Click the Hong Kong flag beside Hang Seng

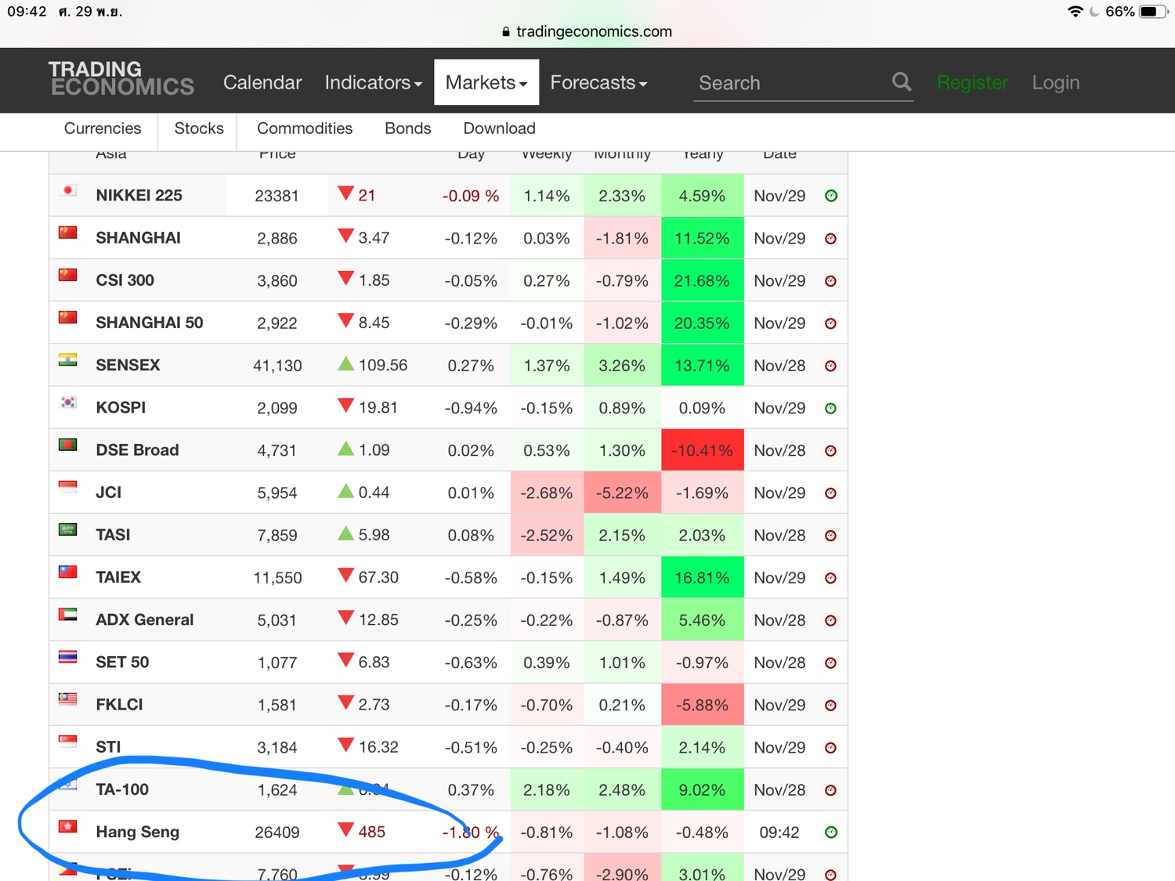click(x=68, y=826)
